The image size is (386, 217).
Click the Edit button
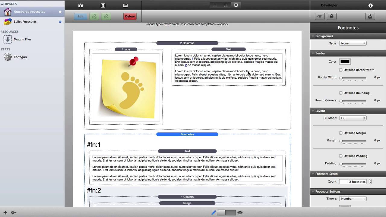point(81,17)
